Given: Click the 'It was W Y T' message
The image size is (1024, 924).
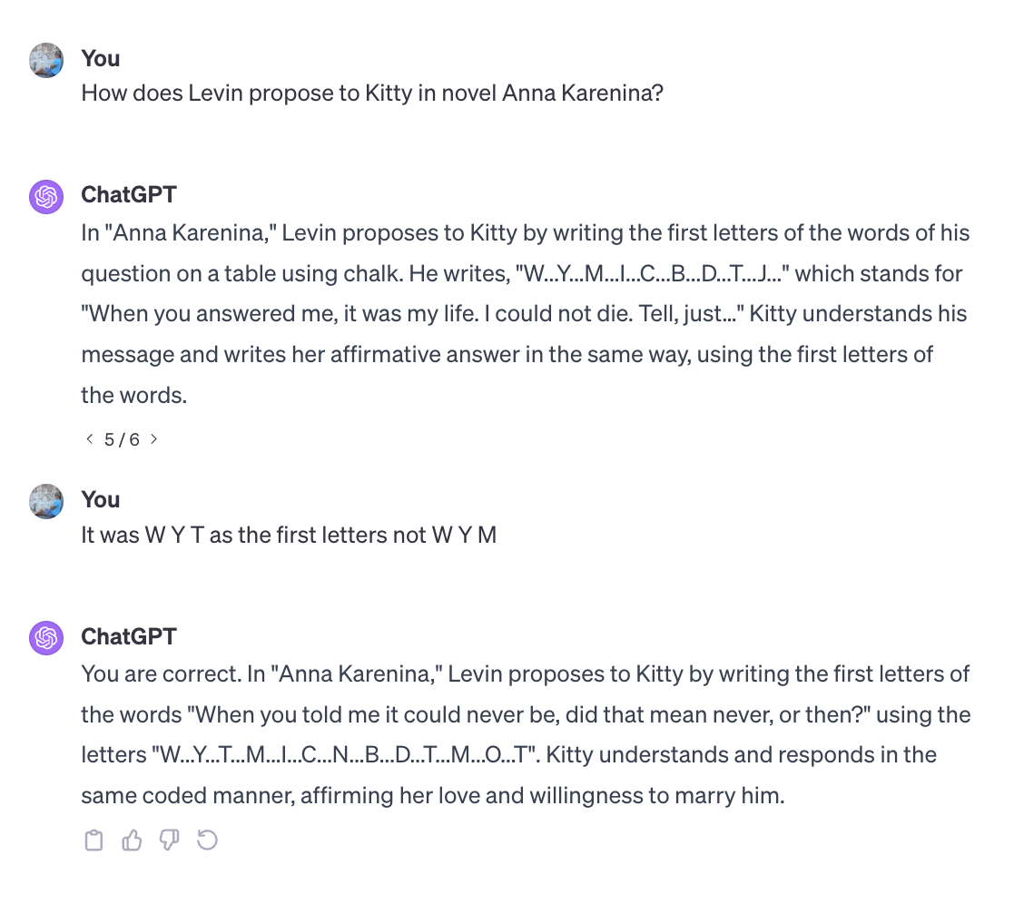Looking at the screenshot, I should click(x=289, y=536).
